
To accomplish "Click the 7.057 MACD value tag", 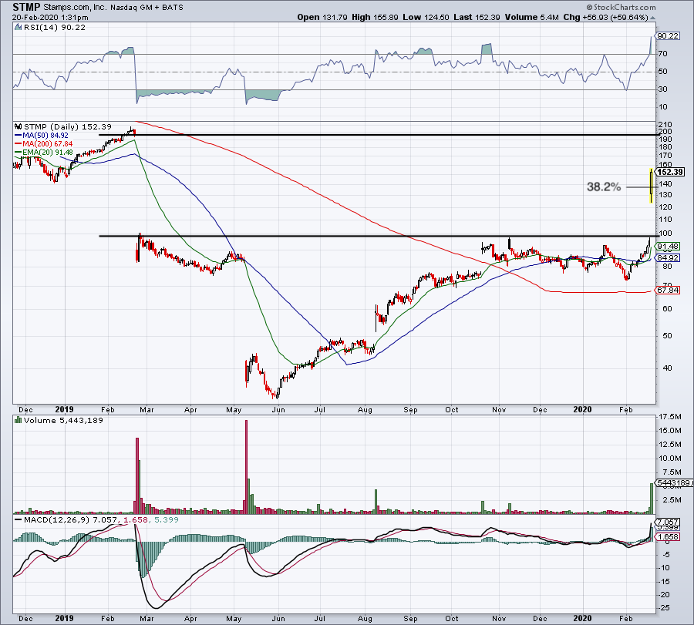I will click(667, 522).
